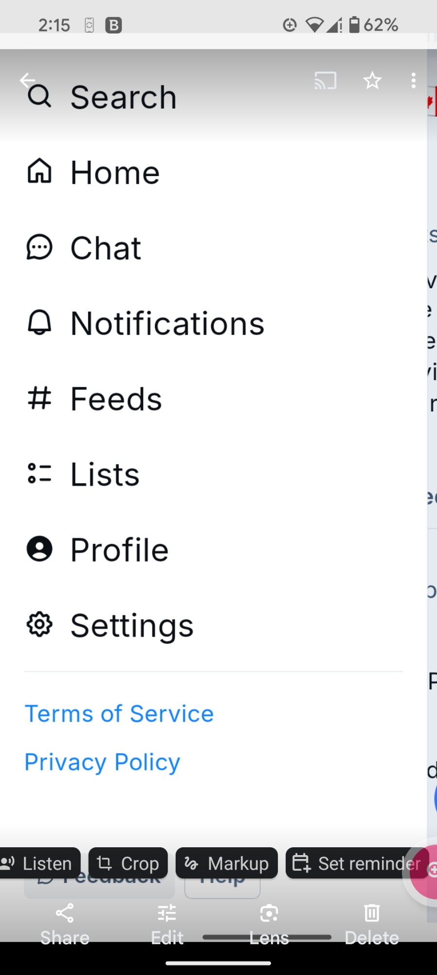This screenshot has height=975, width=437.
Task: Tap the Search magnifier icon
Action: [x=39, y=96]
